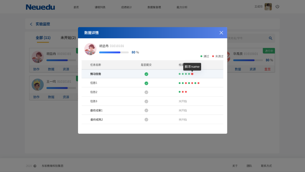
Task: Switch to the 未开始(2) tab
Action: pyautogui.click(x=68, y=38)
